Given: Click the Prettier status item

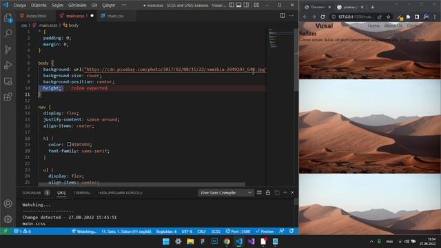Looking at the screenshot, I should (x=265, y=231).
